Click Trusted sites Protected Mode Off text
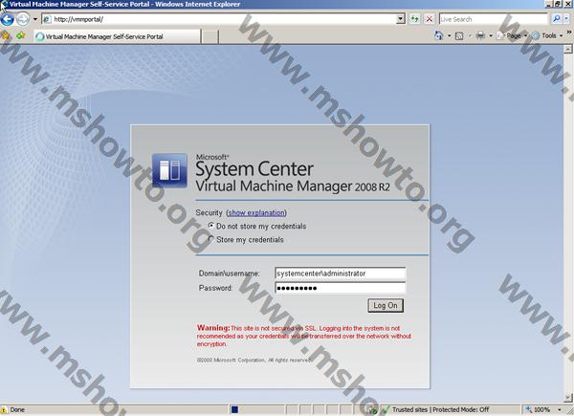Screen dimensions: 574x416 (440, 409)
